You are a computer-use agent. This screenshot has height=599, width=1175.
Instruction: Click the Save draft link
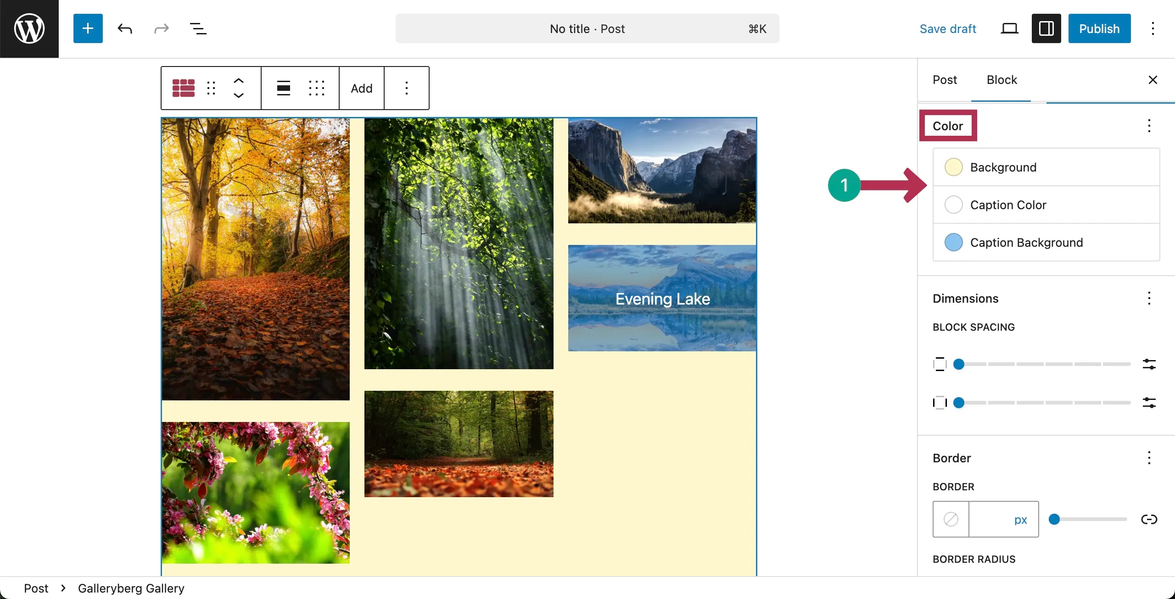[948, 28]
